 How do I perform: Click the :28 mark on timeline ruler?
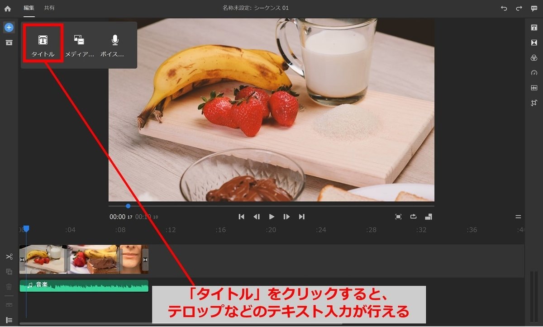point(371,230)
